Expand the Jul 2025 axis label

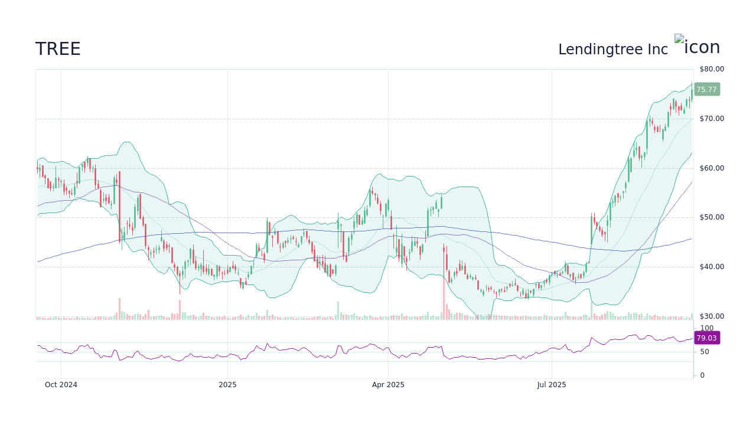552,384
